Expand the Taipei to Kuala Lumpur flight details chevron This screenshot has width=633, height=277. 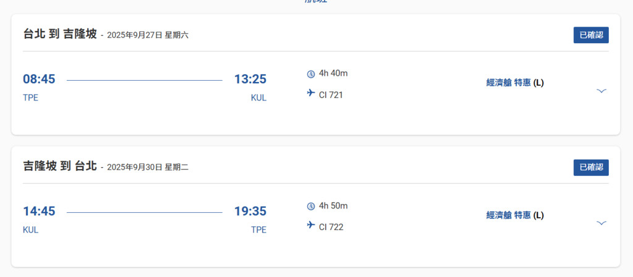point(601,91)
